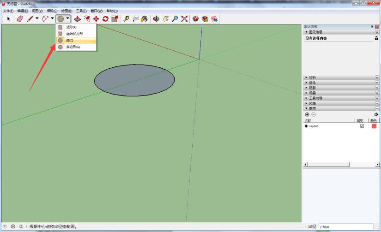Select the Orbit camera tool
The height and width of the screenshot is (232, 381).
pos(156,19)
